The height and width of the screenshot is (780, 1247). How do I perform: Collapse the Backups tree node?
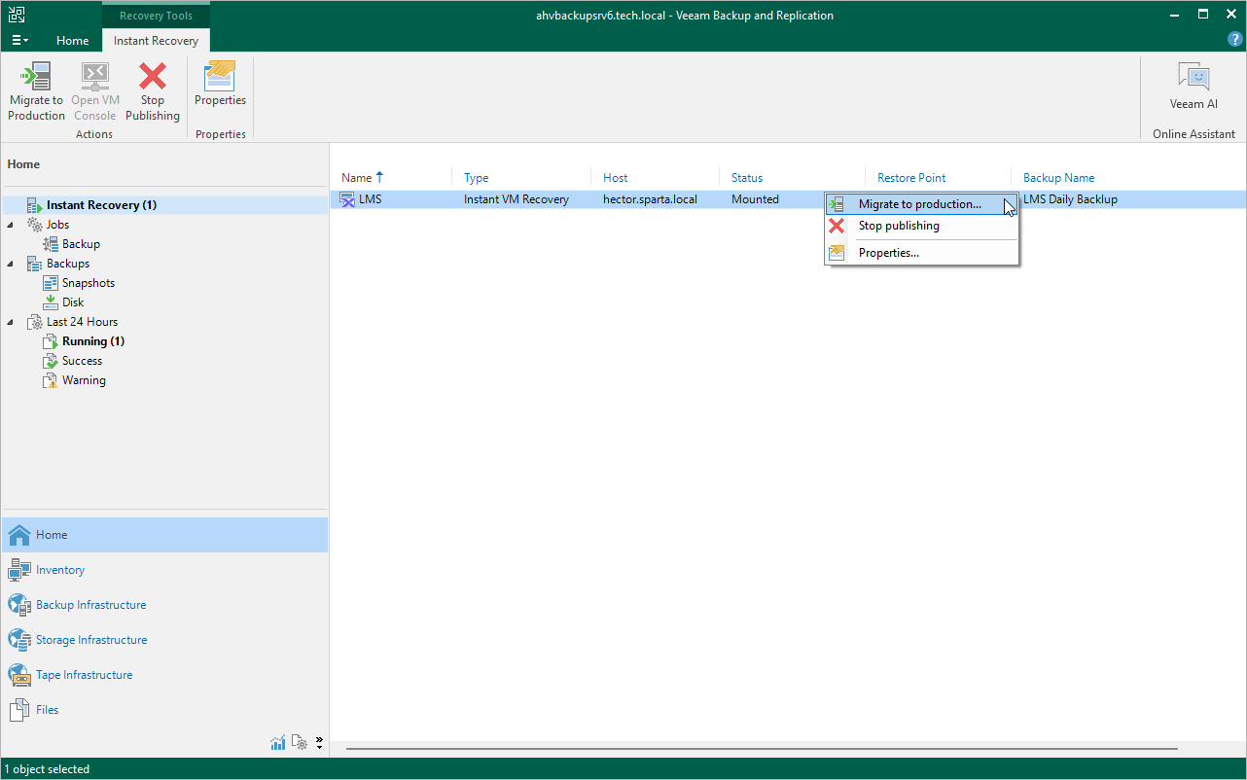[x=11, y=264]
